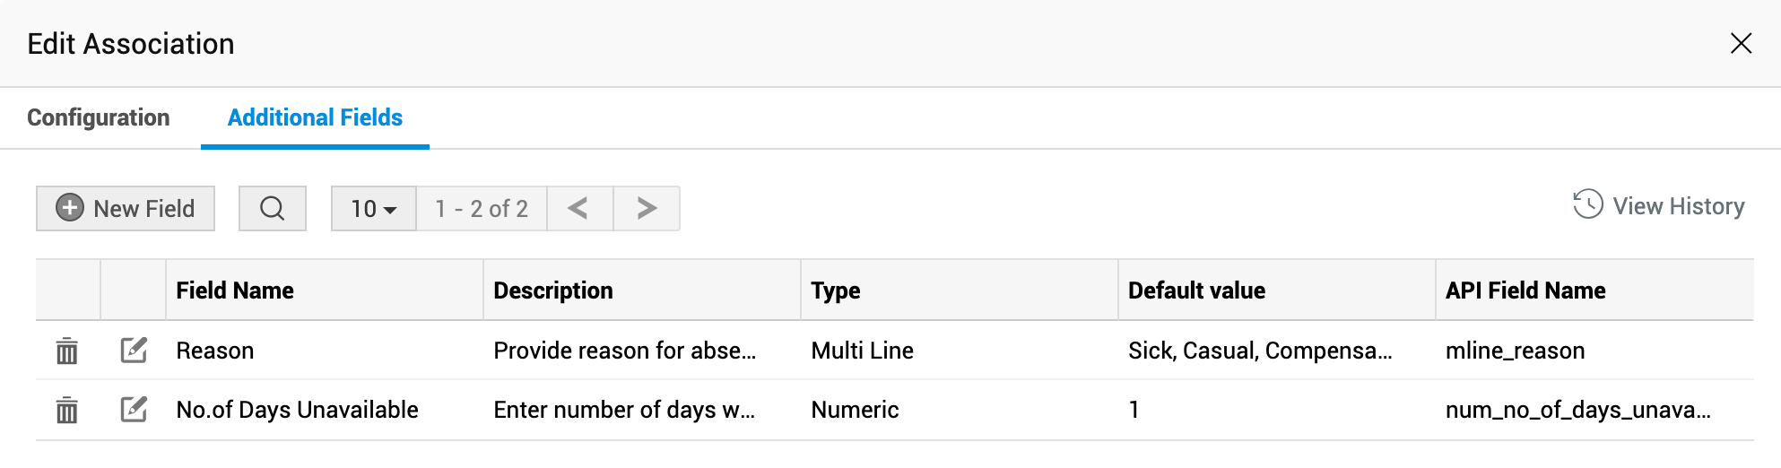1781x468 pixels.
Task: Go to the next page arrow
Action: 647,209
